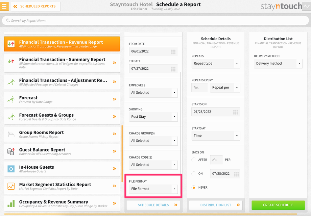This screenshot has width=311, height=216.
Task: Select the Ends On AFTER radio button
Action: pos(194,160)
